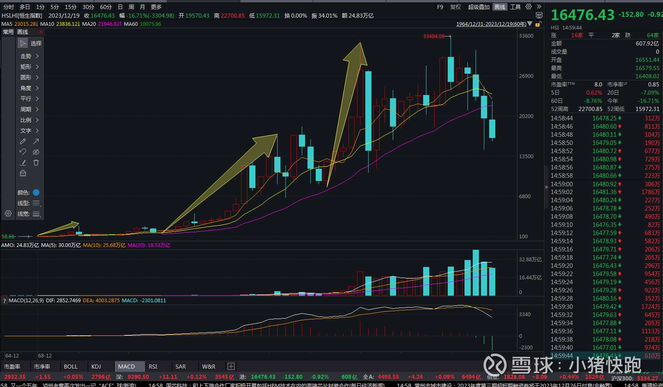
Task: Undo the last drawing action
Action: [23, 152]
